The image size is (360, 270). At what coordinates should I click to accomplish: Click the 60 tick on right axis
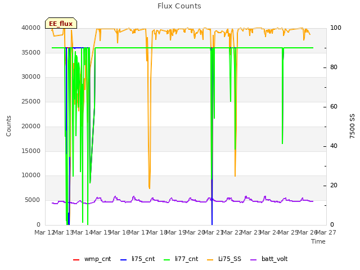tap(334, 107)
